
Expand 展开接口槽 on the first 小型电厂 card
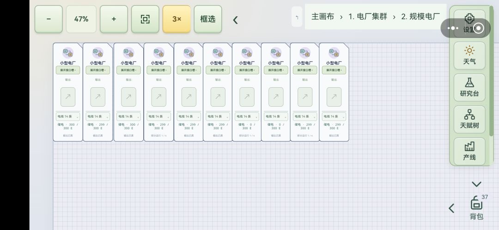(x=68, y=70)
